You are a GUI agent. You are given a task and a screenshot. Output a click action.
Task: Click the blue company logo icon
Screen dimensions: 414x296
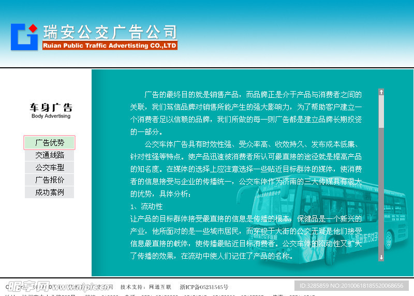[24, 37]
